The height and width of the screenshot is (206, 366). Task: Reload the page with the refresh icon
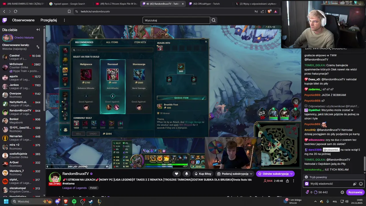point(15,11)
